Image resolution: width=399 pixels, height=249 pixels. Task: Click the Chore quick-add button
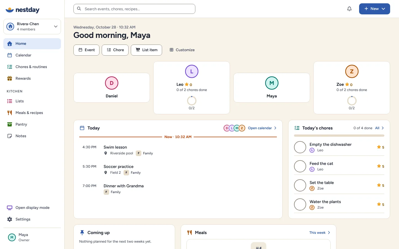tap(115, 50)
